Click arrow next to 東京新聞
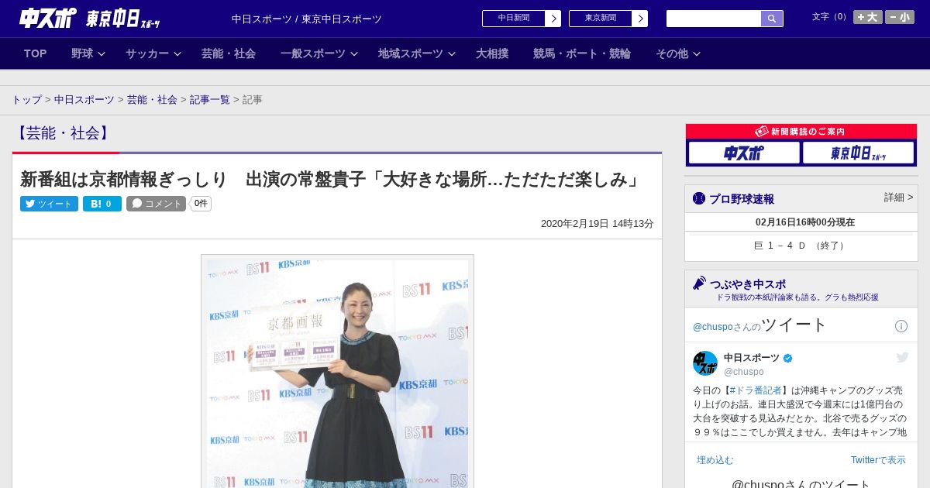Viewport: 930px width, 488px height. (x=640, y=19)
